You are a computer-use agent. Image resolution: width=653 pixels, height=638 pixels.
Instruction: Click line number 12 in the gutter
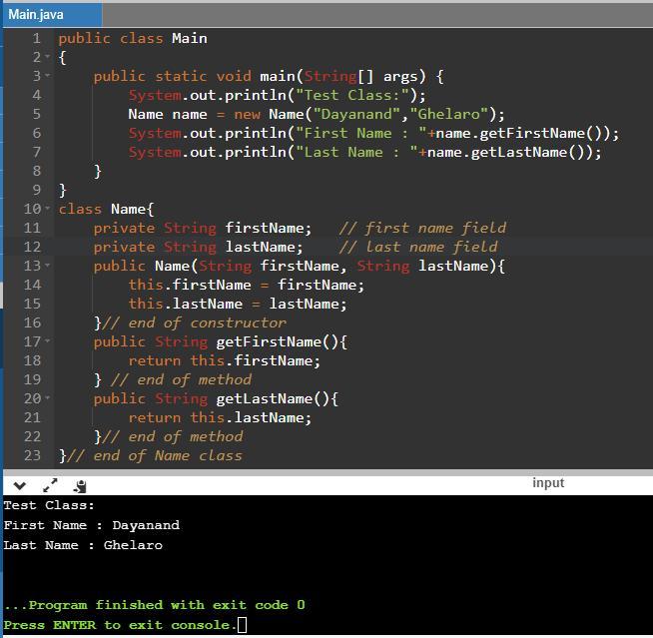(32, 248)
